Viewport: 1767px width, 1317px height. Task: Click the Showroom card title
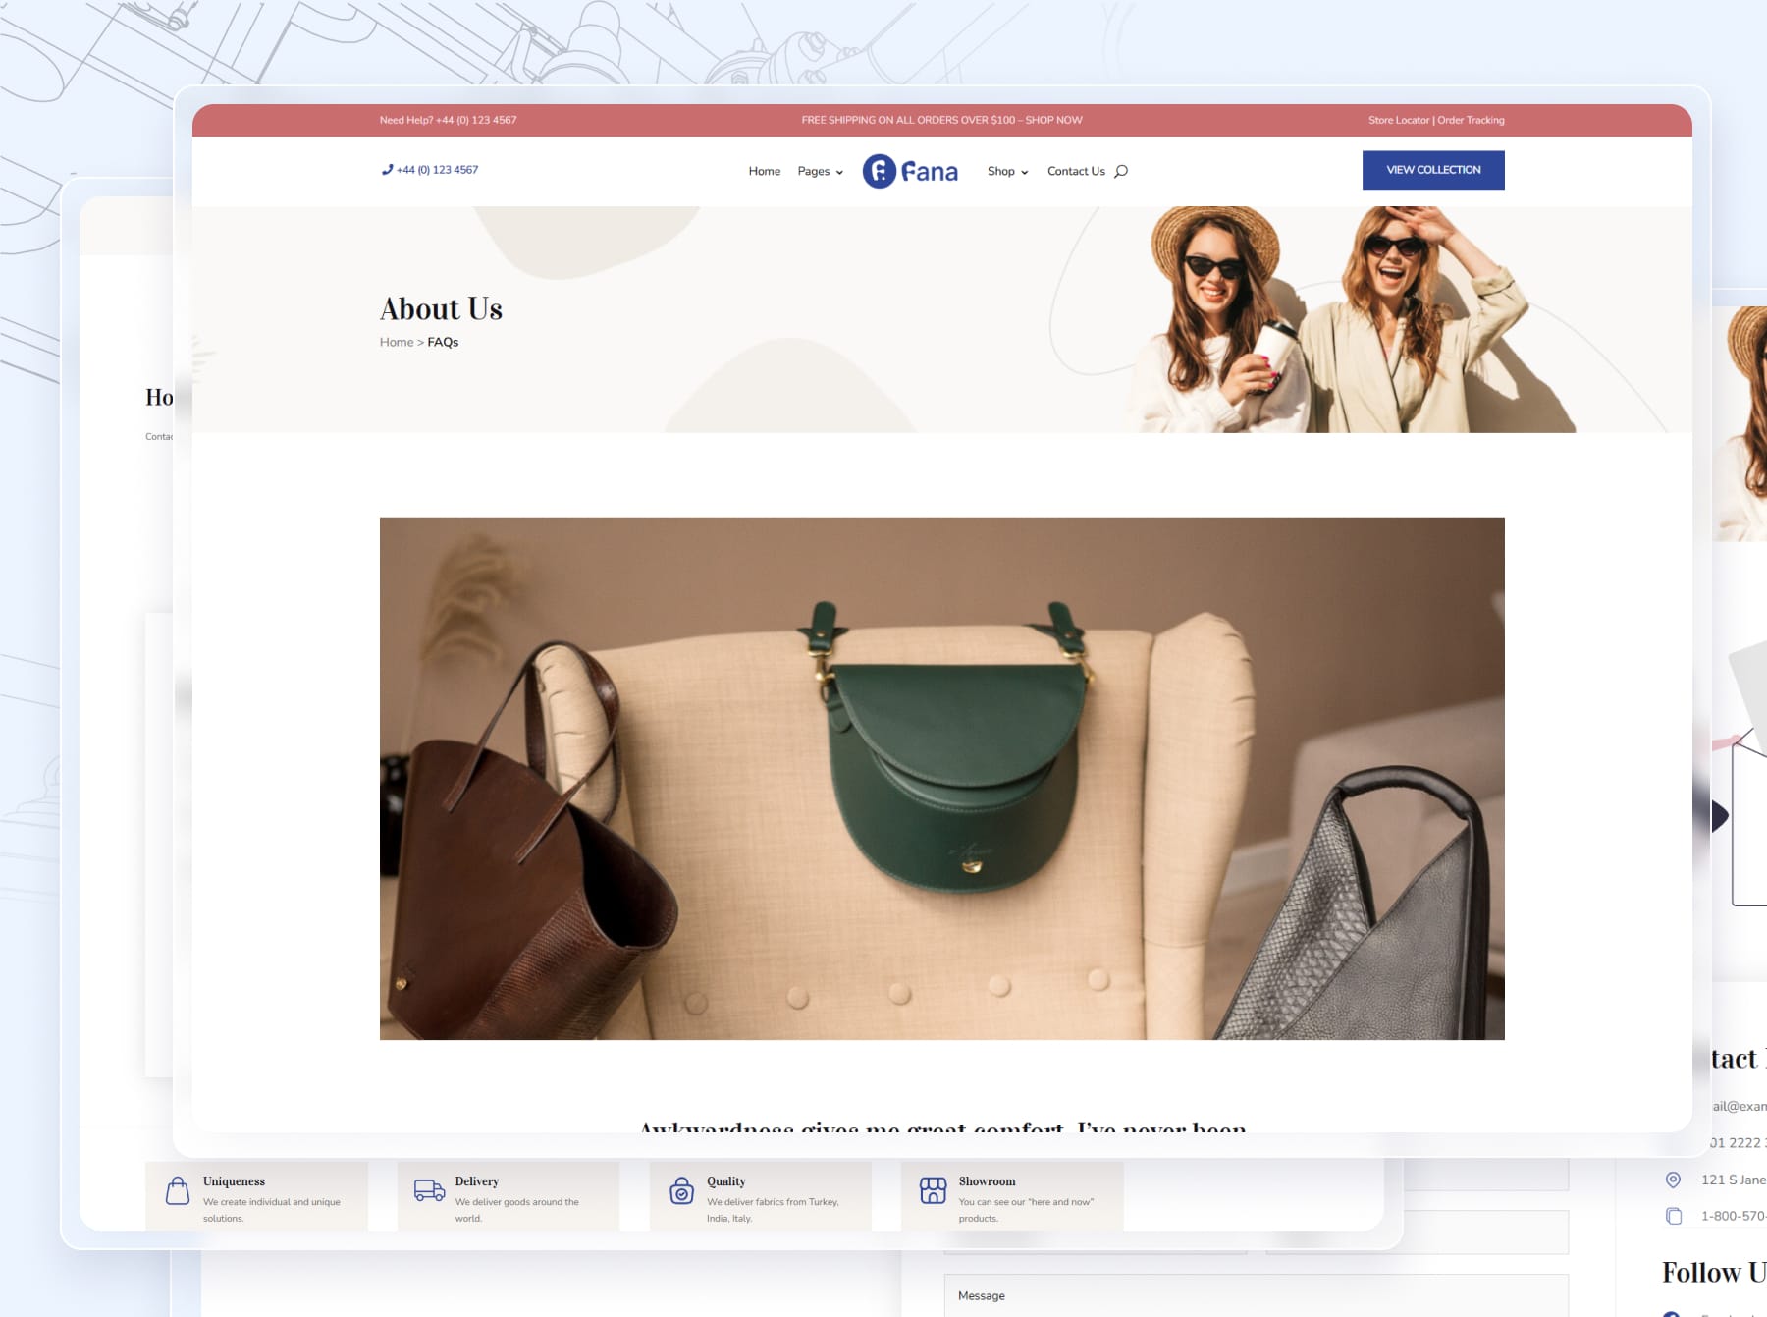coord(987,1181)
